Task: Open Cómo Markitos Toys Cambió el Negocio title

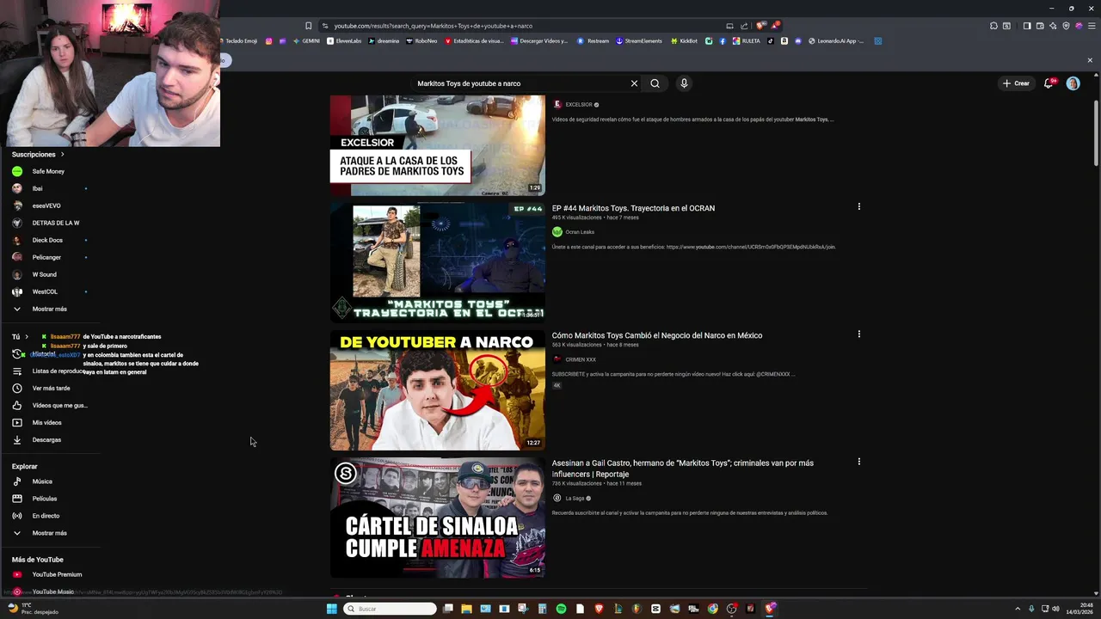Action: [657, 335]
